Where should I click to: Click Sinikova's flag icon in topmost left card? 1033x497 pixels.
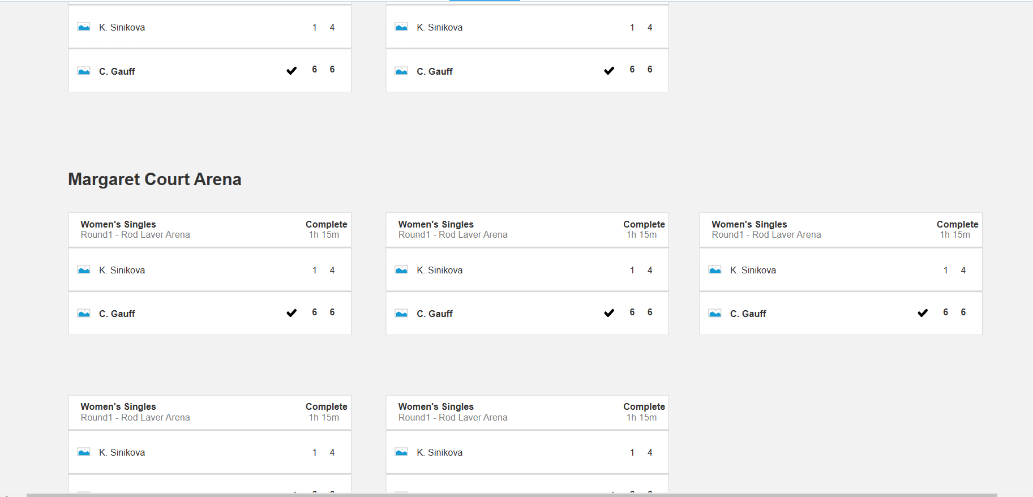[84, 27]
